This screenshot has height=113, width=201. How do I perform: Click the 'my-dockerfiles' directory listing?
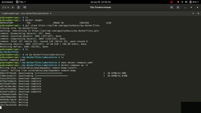pyautogui.click(x=9, y=52)
